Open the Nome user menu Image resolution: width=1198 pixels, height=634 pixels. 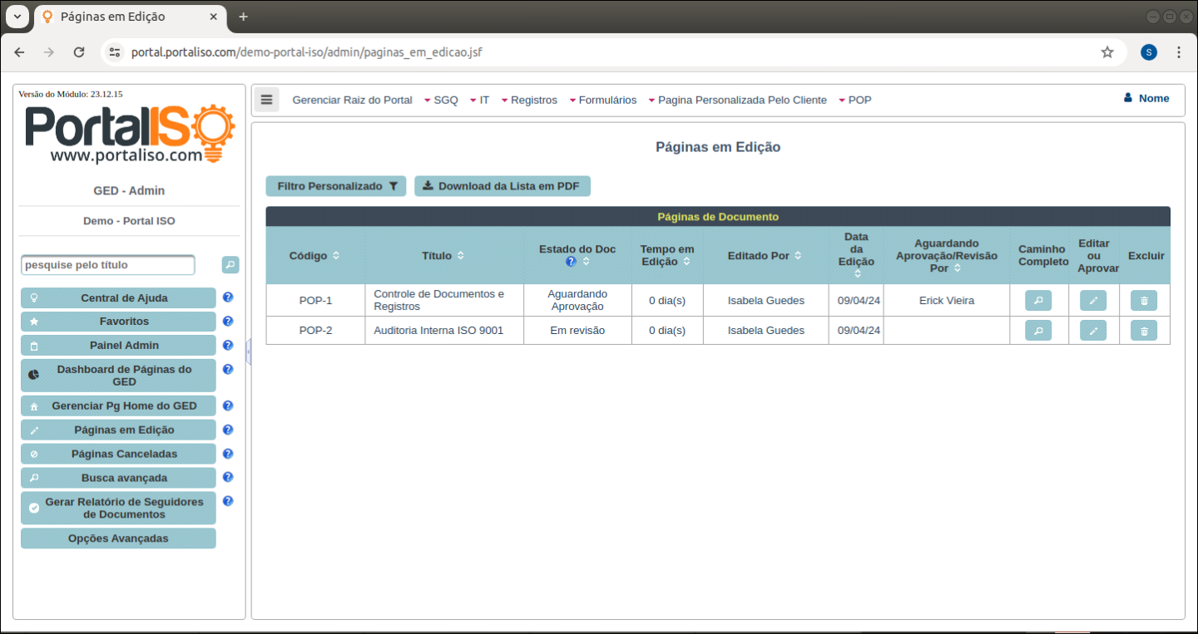point(1146,98)
